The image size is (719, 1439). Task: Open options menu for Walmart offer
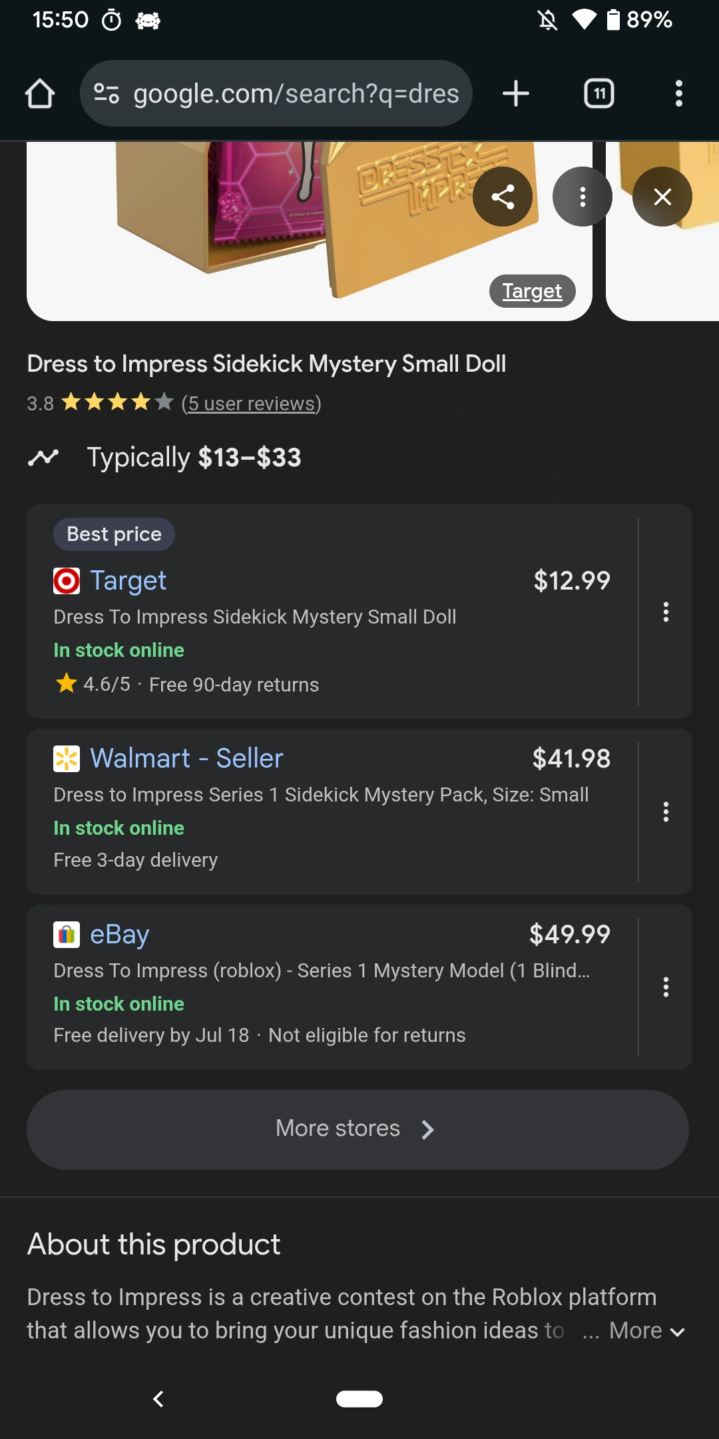point(666,811)
